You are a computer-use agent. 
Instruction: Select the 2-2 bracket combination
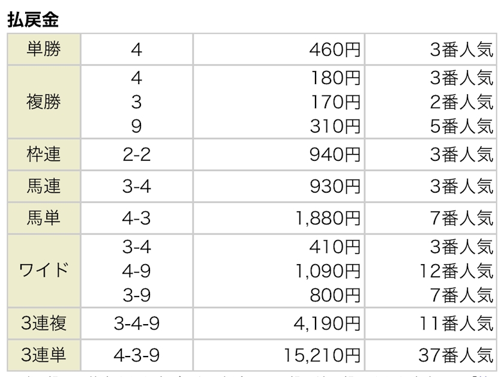tap(137, 154)
